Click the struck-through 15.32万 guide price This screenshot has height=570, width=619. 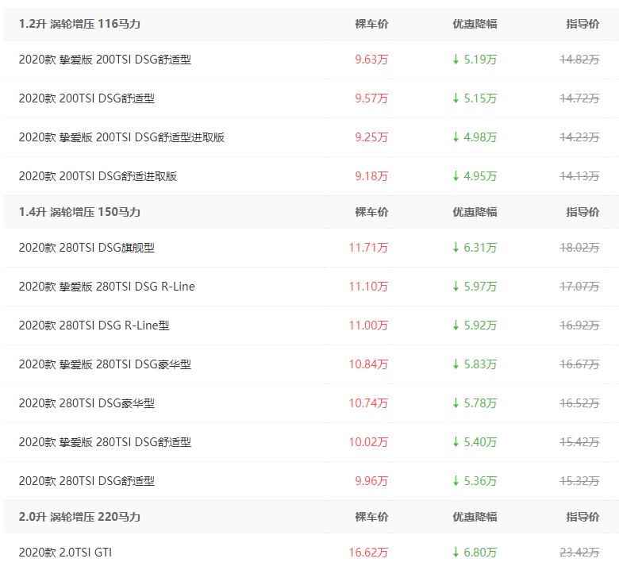(579, 481)
